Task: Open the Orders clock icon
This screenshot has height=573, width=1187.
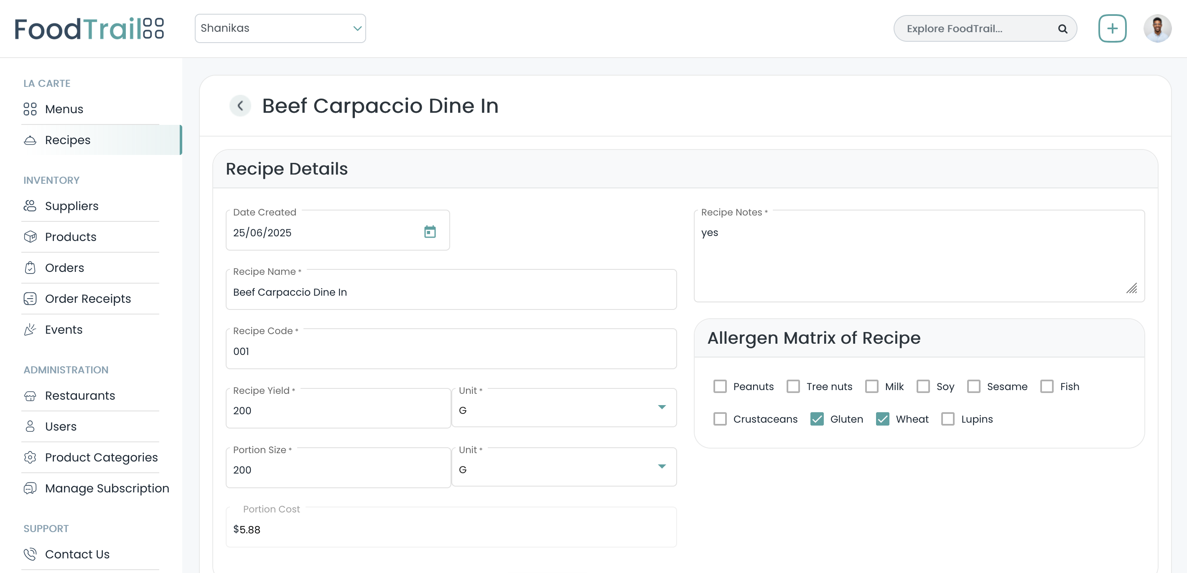Action: (30, 267)
